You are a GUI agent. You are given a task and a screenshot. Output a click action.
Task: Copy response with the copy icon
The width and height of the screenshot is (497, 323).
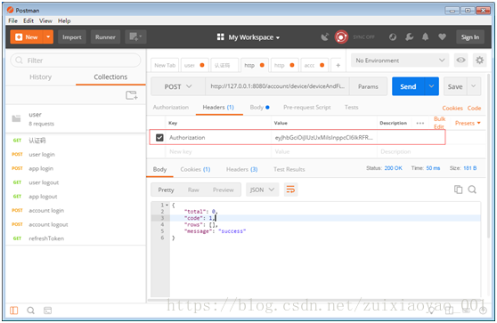coord(458,190)
